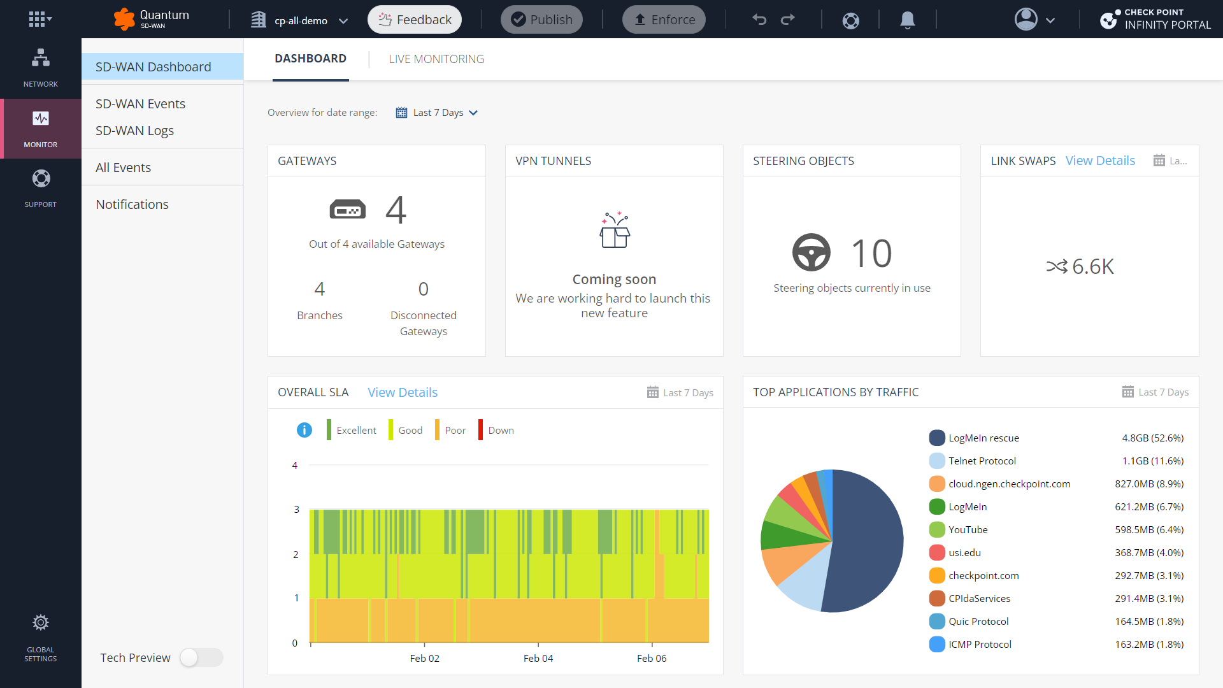This screenshot has height=688, width=1223.
Task: Switch to the Dashboard tab
Action: [311, 59]
